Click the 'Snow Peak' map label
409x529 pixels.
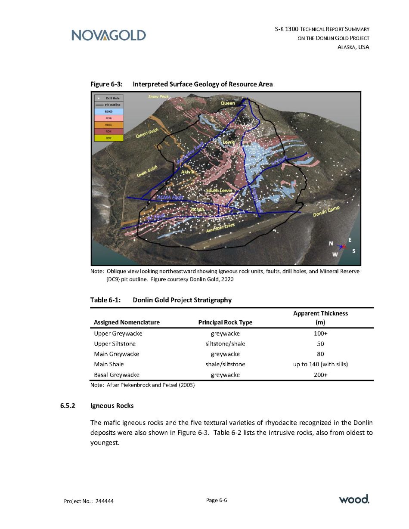pyautogui.click(x=159, y=97)
